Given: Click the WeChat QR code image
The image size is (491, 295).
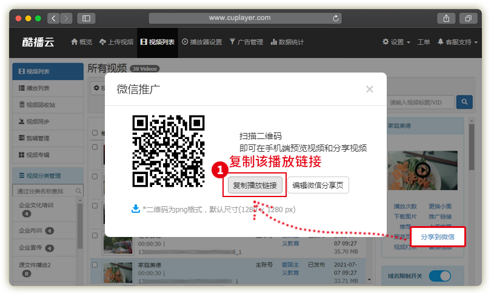Looking at the screenshot, I should pyautogui.click(x=169, y=151).
